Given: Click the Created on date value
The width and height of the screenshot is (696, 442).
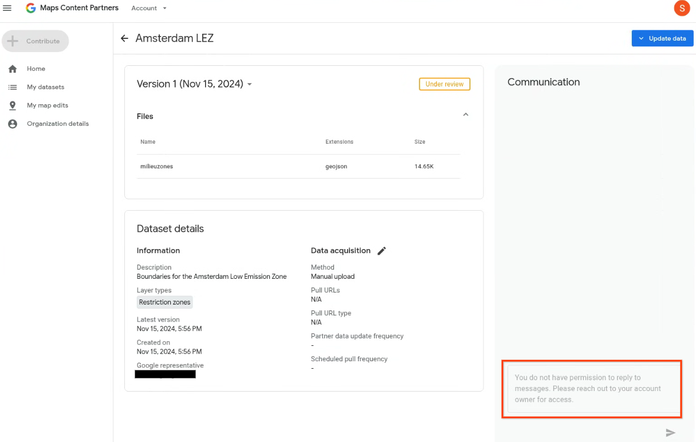Looking at the screenshot, I should click(169, 352).
